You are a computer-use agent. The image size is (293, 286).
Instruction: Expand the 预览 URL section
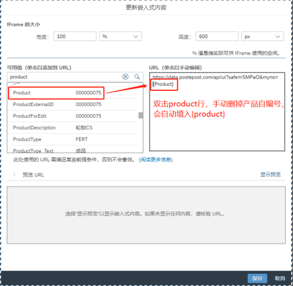[x=14, y=174]
